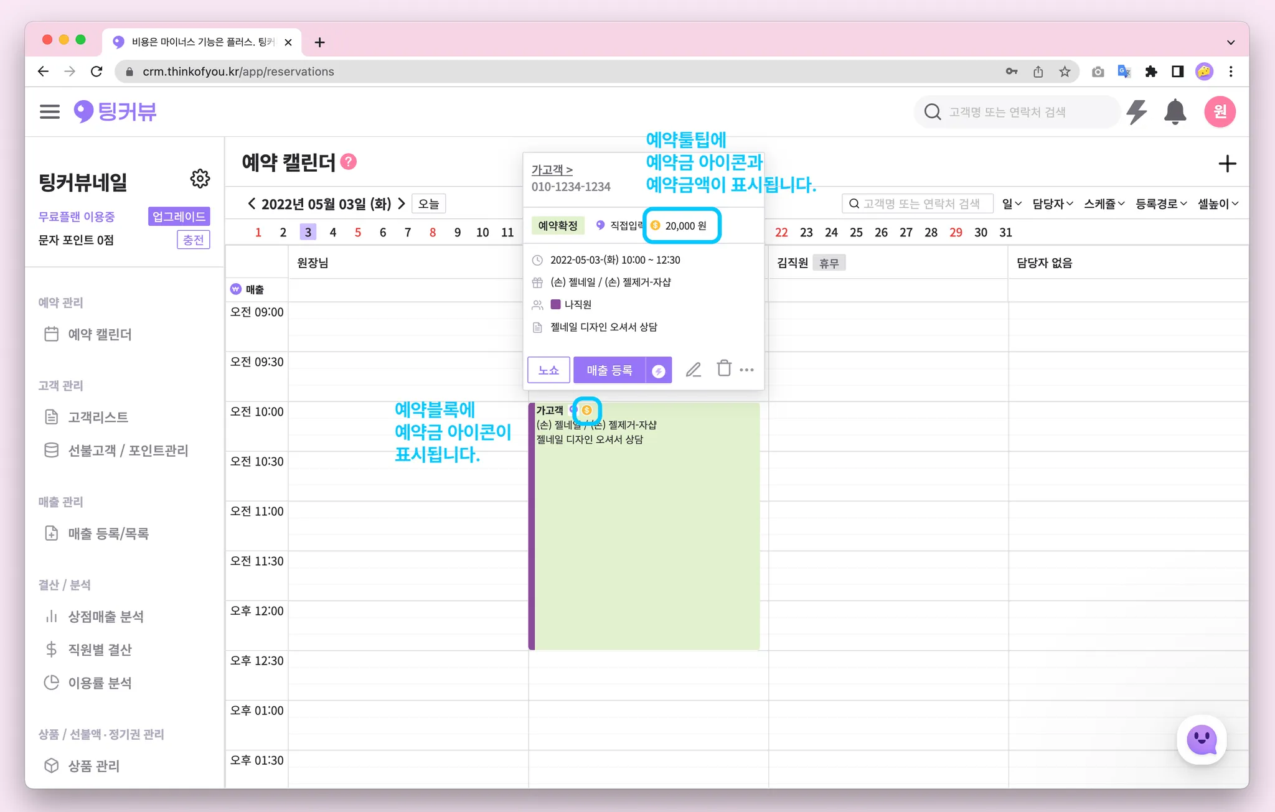Click the help question mark beside 예약 캘린더
This screenshot has height=812, width=1275.
pos(349,162)
